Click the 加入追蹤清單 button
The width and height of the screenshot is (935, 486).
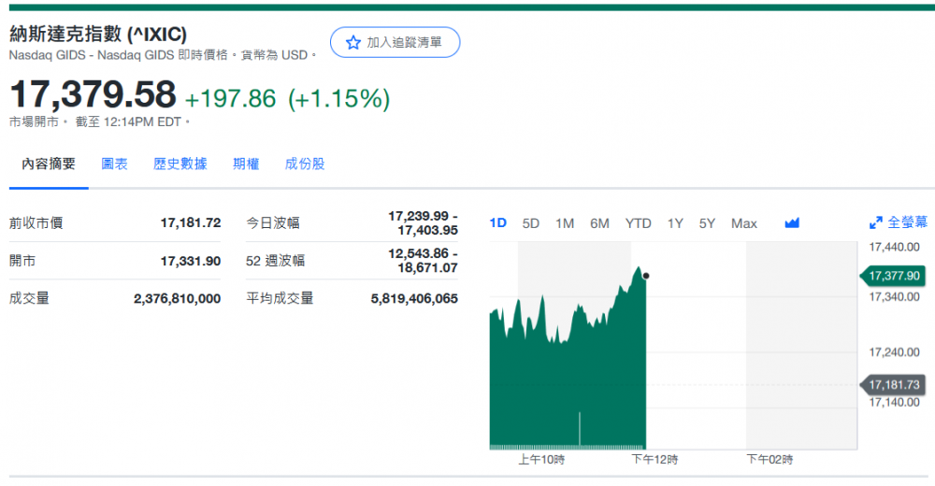click(x=395, y=43)
